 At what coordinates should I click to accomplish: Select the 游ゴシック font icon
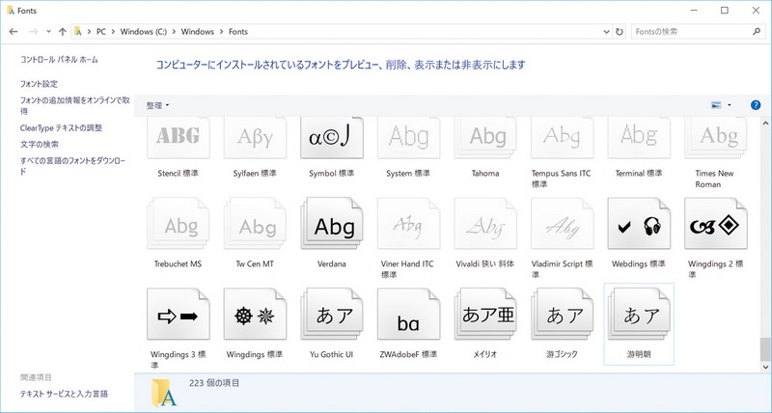point(563,314)
